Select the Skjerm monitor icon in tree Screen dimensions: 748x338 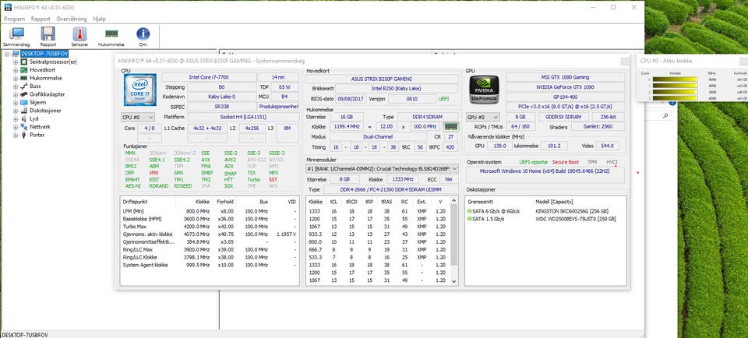pos(24,103)
